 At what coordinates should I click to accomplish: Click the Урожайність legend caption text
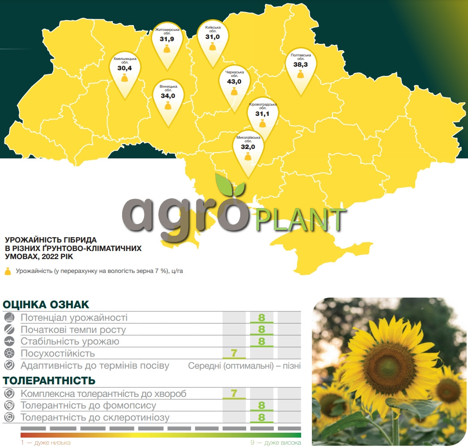[99, 271]
